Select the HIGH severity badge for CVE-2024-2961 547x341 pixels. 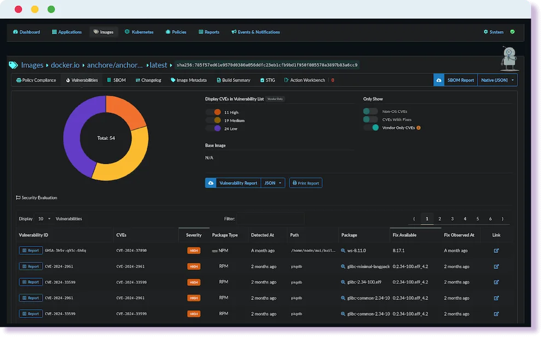pos(194,266)
